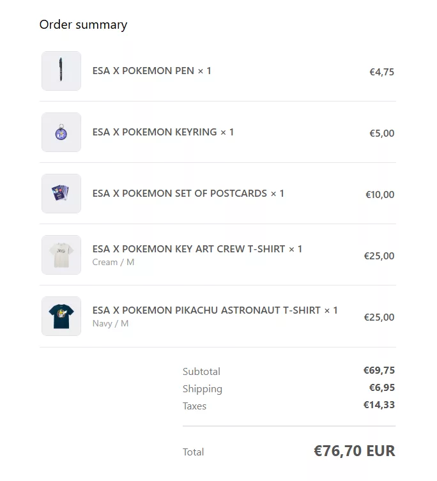
Task: Select the postcards price €10,00
Action: [x=380, y=195]
